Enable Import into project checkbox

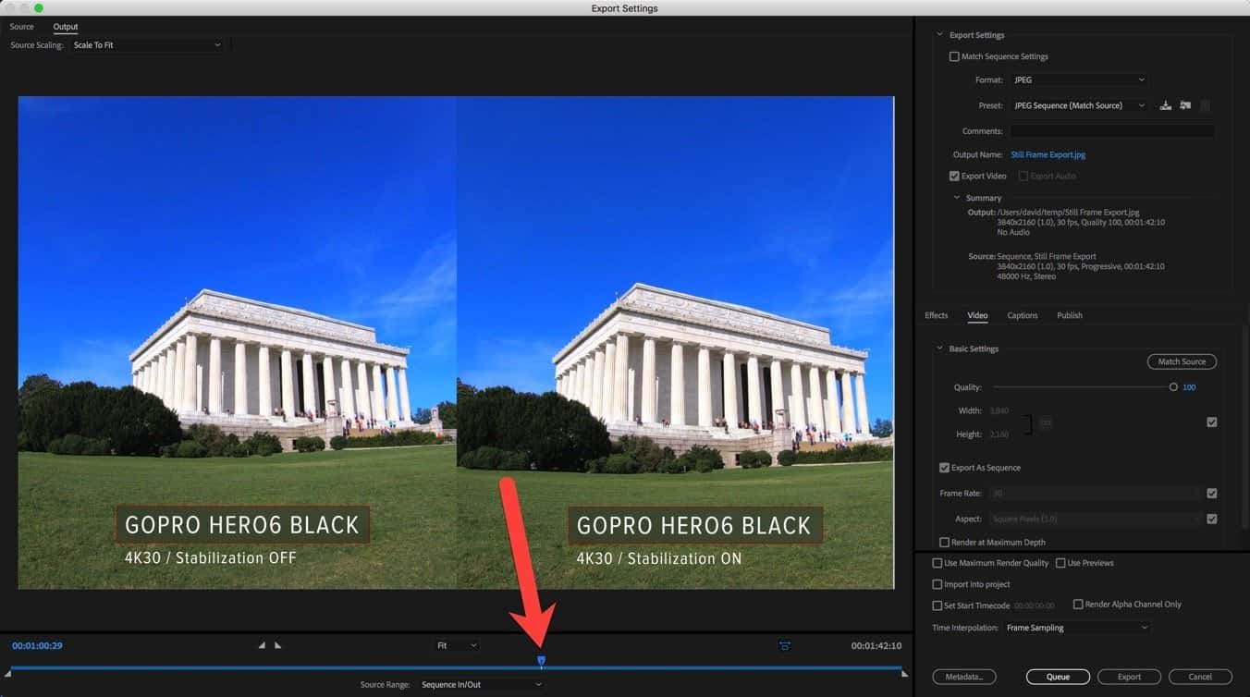[x=937, y=584]
